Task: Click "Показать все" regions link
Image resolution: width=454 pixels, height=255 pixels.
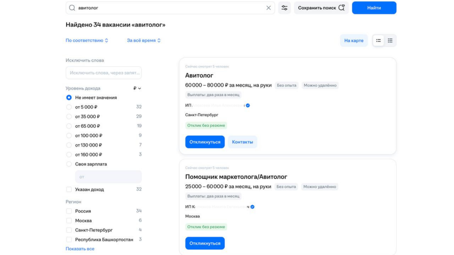Action: click(80, 249)
